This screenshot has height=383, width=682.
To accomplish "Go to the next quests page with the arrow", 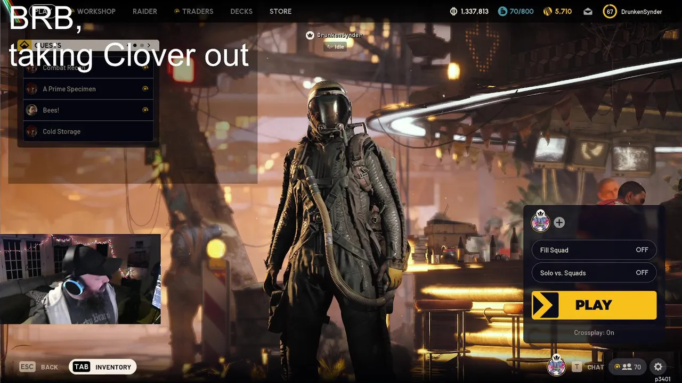I will (149, 46).
